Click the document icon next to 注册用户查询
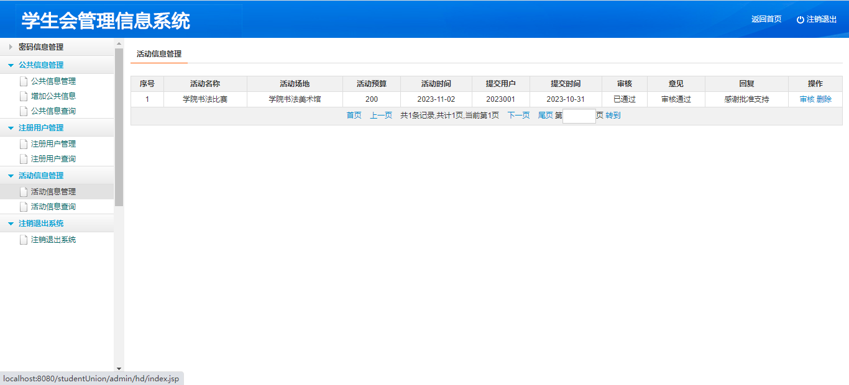 [24, 159]
